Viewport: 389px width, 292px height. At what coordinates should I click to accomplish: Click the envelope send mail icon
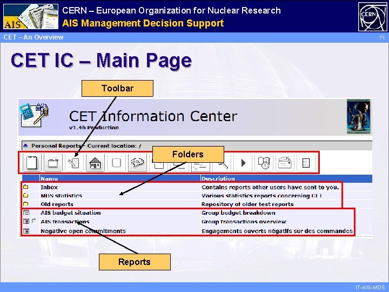pyautogui.click(x=285, y=163)
